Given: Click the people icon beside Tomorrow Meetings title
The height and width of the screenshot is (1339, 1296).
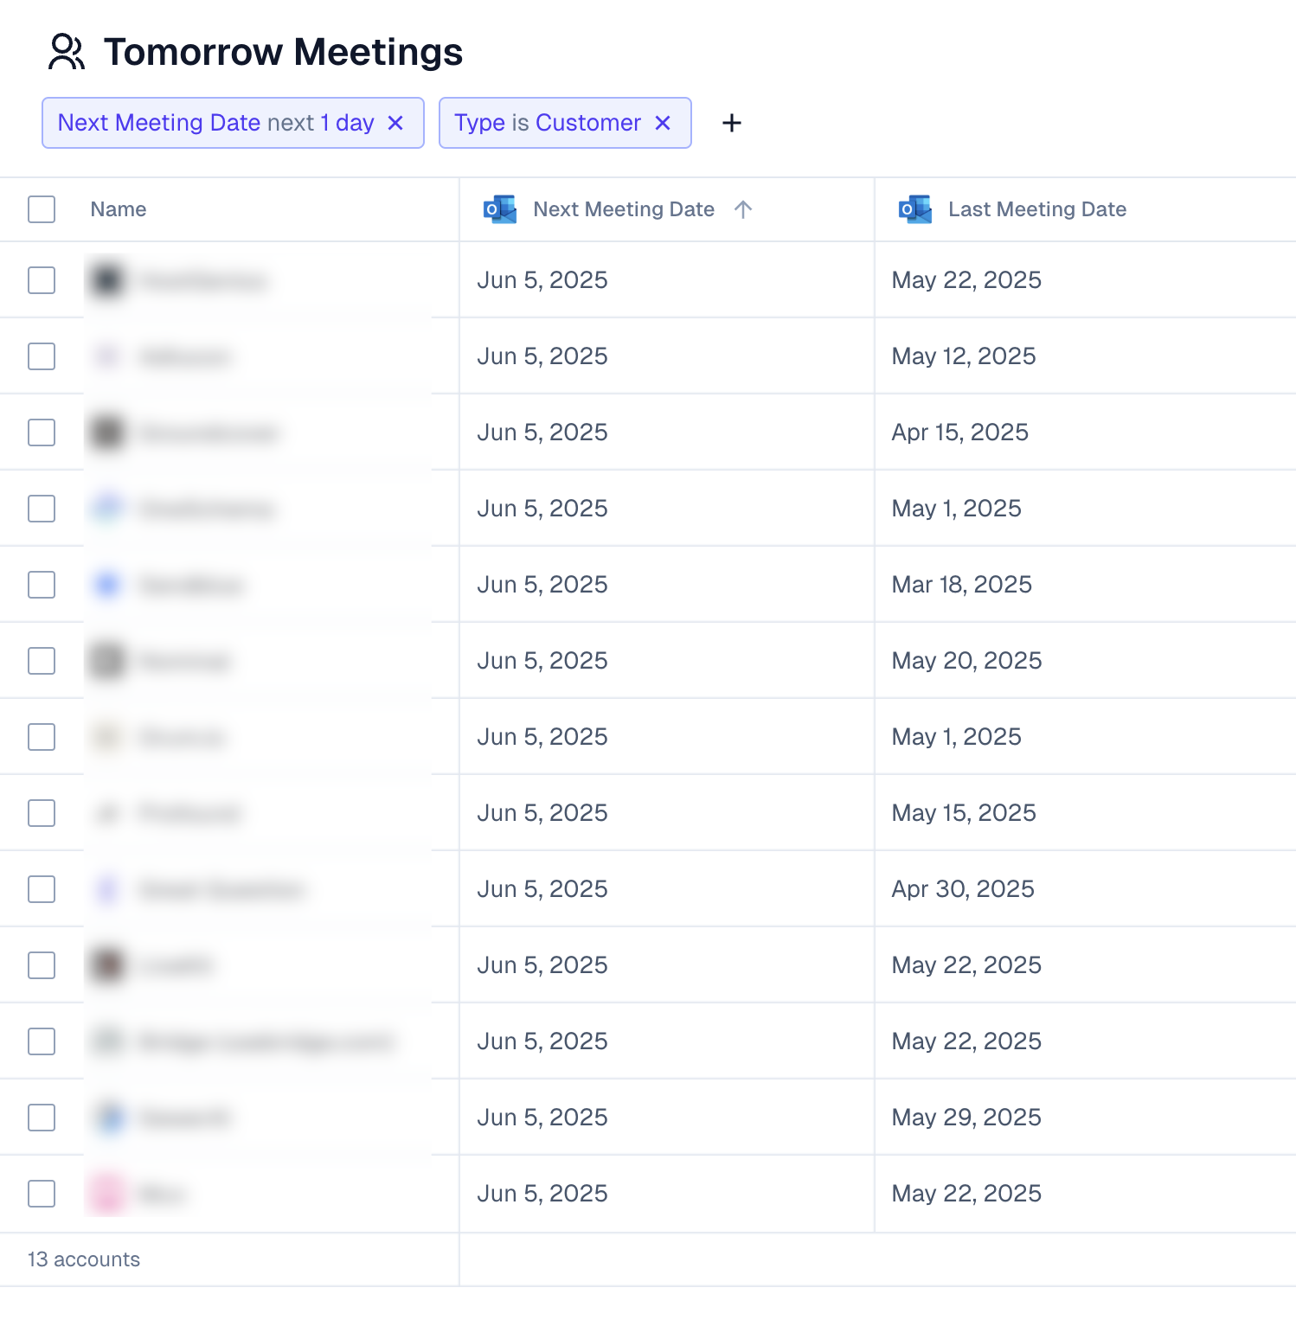Looking at the screenshot, I should pyautogui.click(x=66, y=52).
